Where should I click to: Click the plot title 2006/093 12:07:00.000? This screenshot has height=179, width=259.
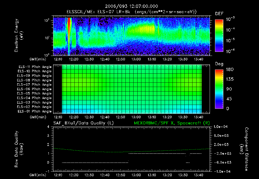point(132,6)
